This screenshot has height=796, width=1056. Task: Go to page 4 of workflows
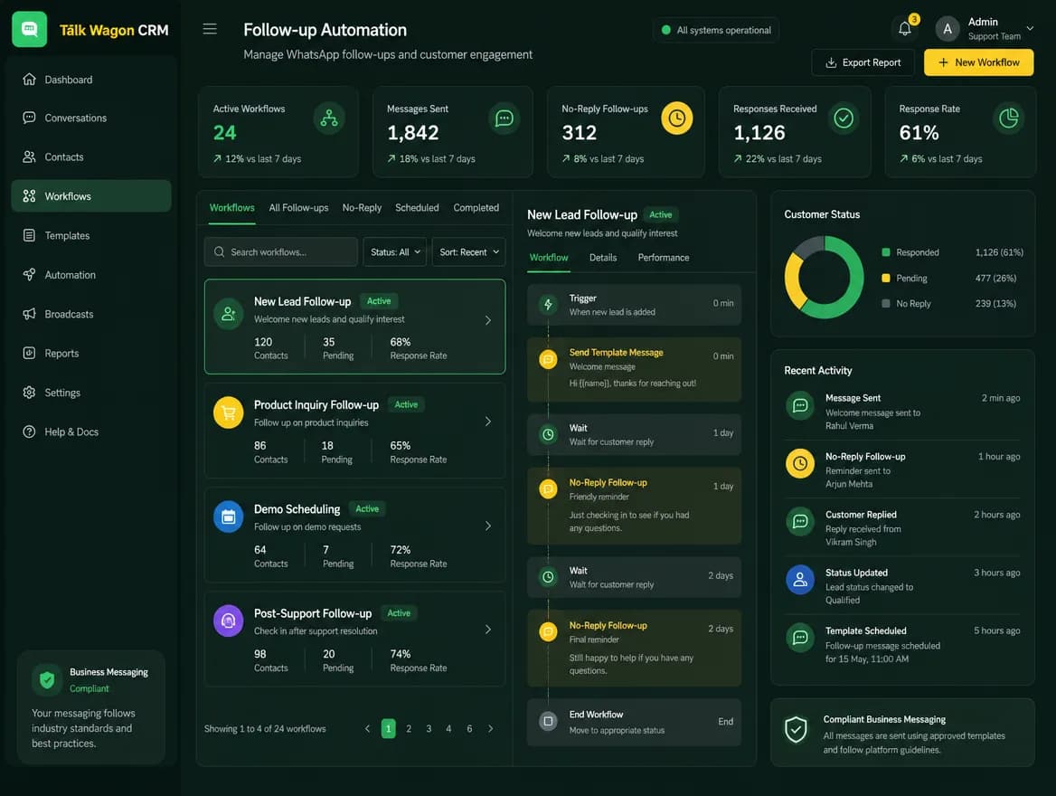coord(448,728)
